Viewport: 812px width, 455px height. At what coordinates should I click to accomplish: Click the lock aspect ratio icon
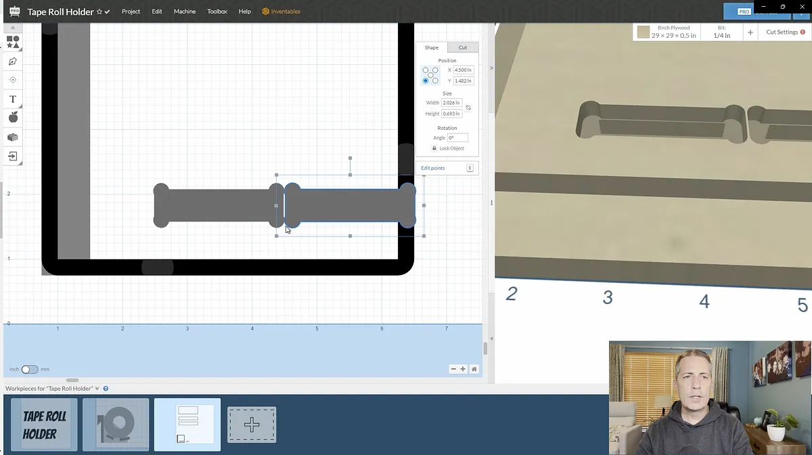pyautogui.click(x=468, y=108)
